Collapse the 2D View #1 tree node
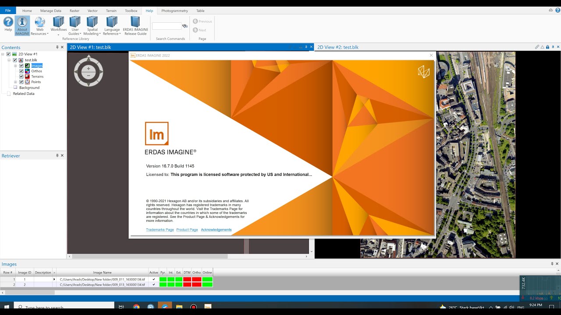 pyautogui.click(x=3, y=54)
